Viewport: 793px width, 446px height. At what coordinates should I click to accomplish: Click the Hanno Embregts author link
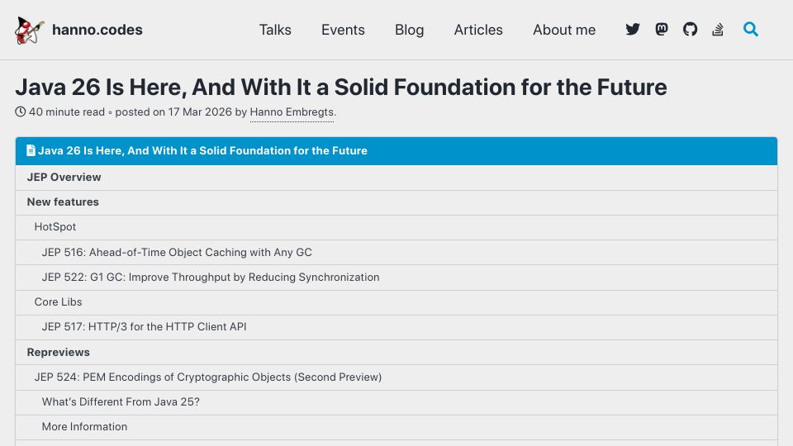(292, 112)
